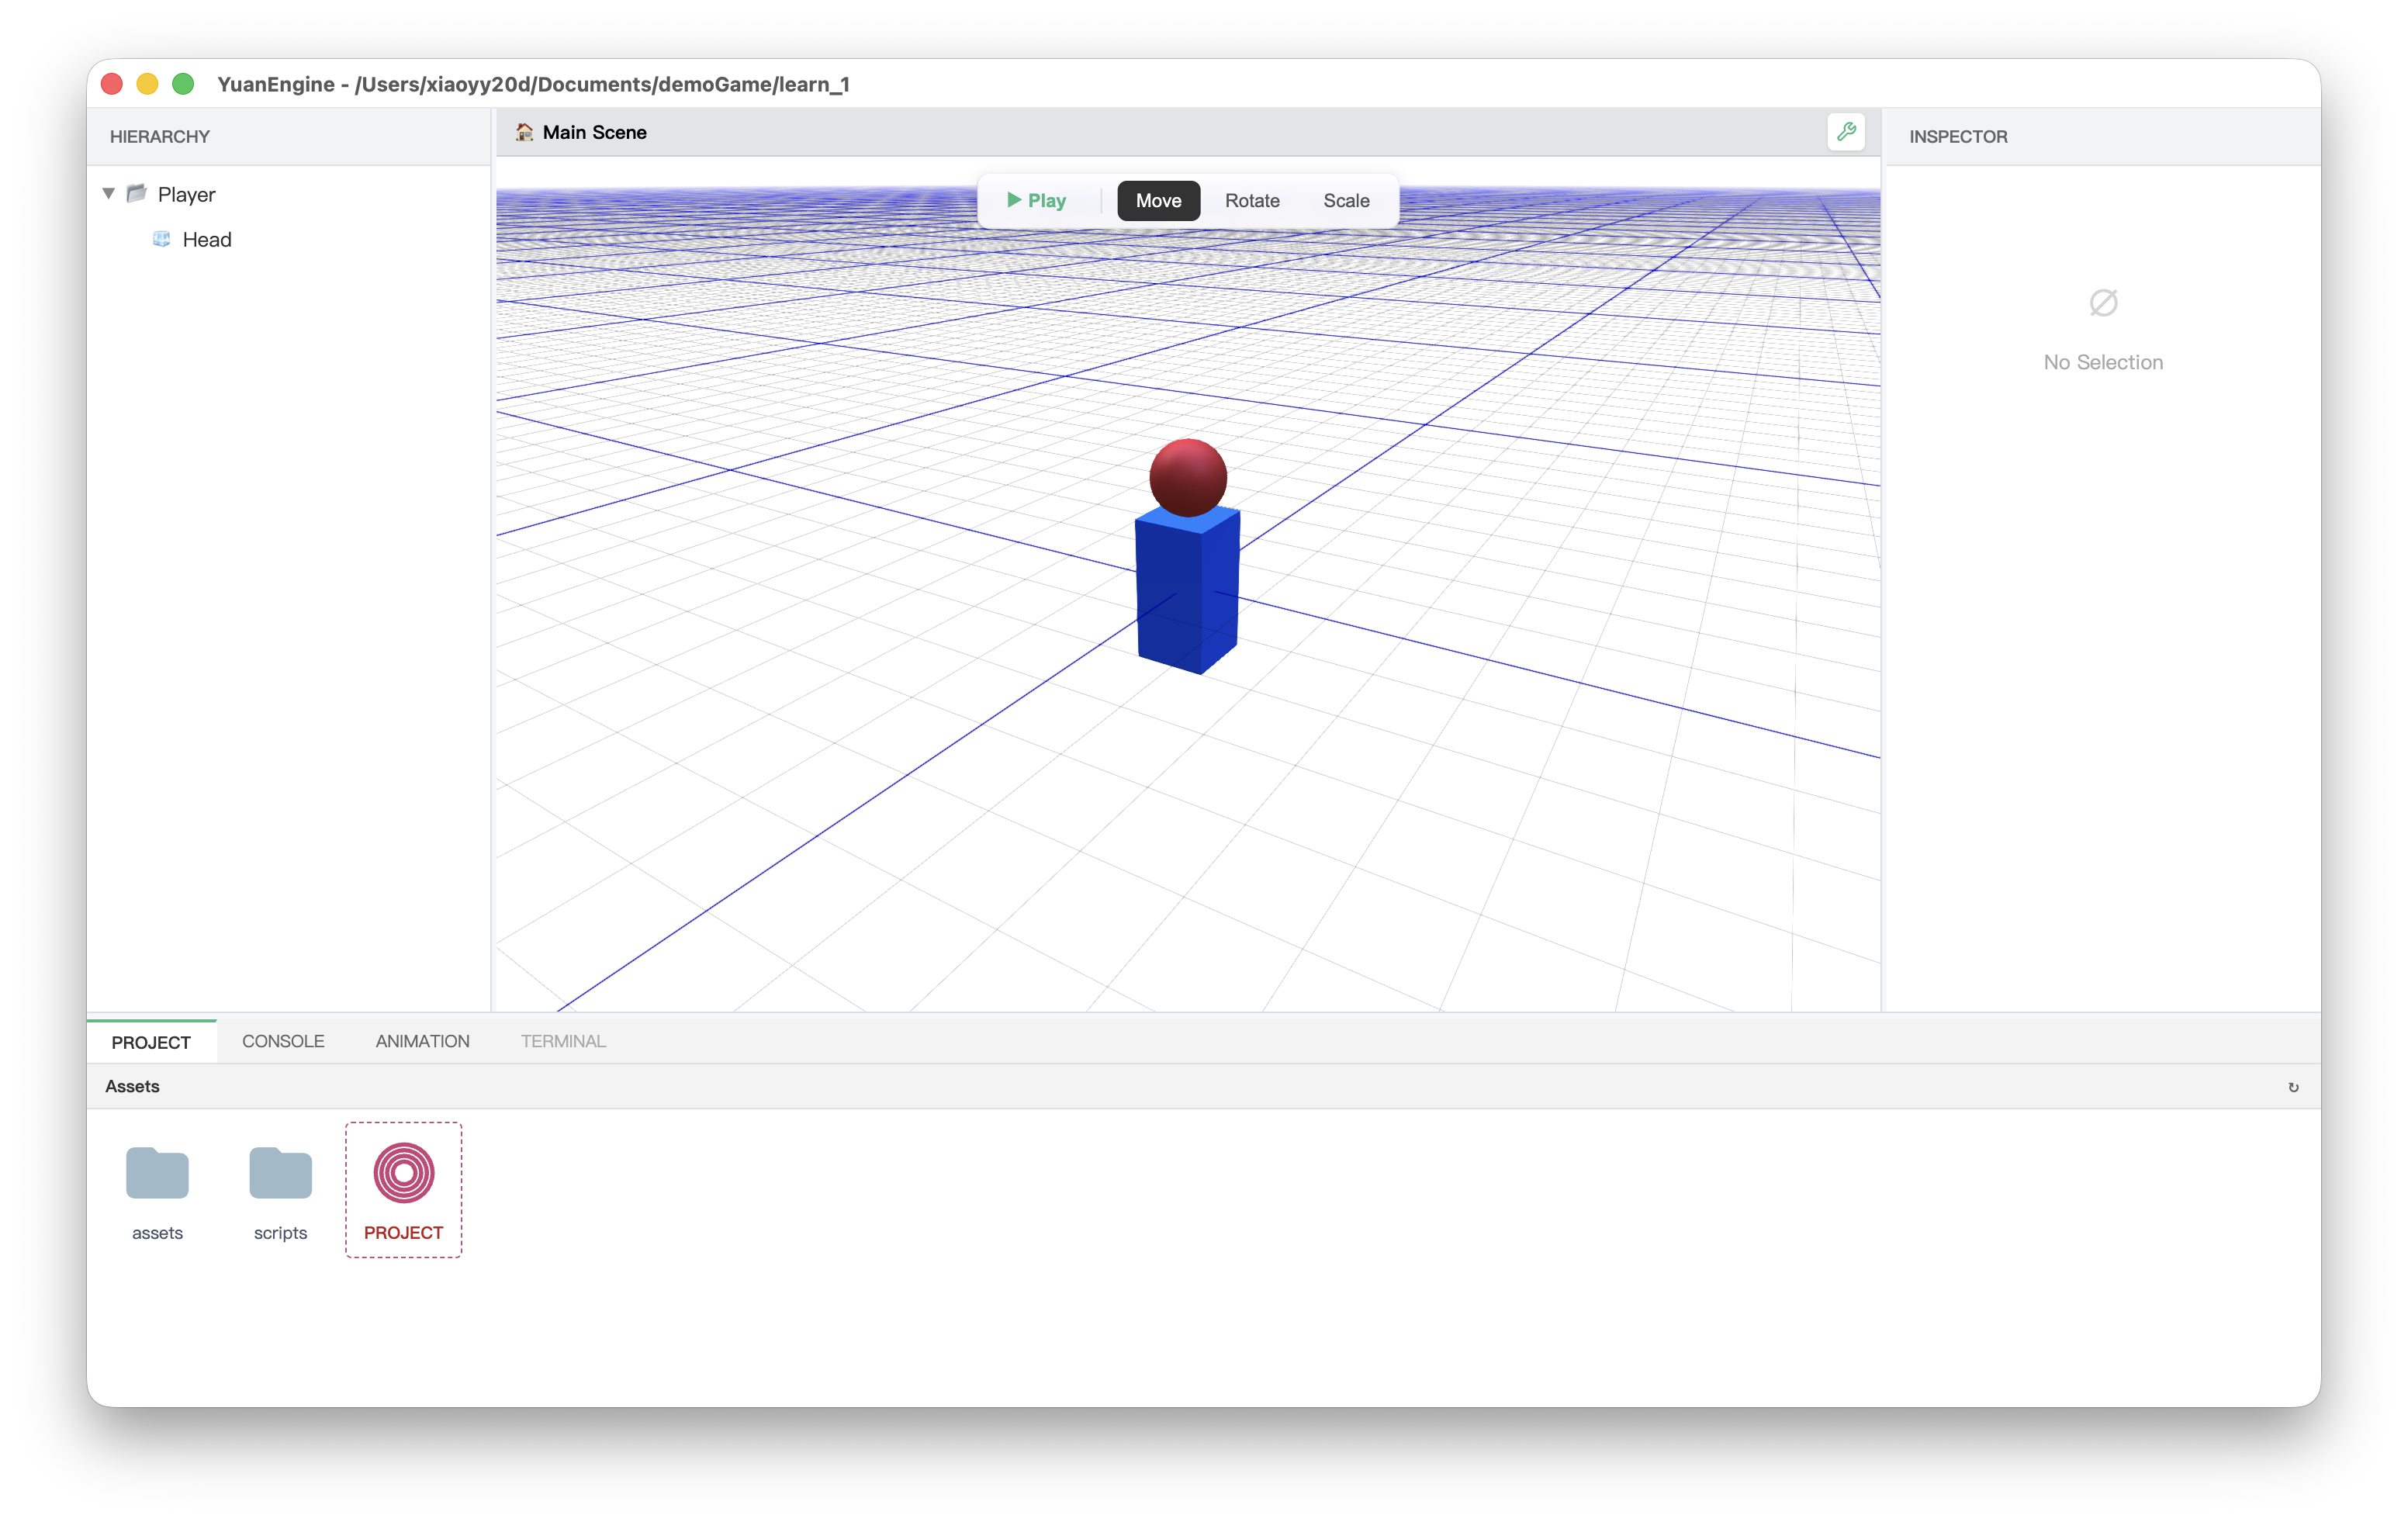Click the Player folder icon
The image size is (2408, 1522).
click(137, 193)
